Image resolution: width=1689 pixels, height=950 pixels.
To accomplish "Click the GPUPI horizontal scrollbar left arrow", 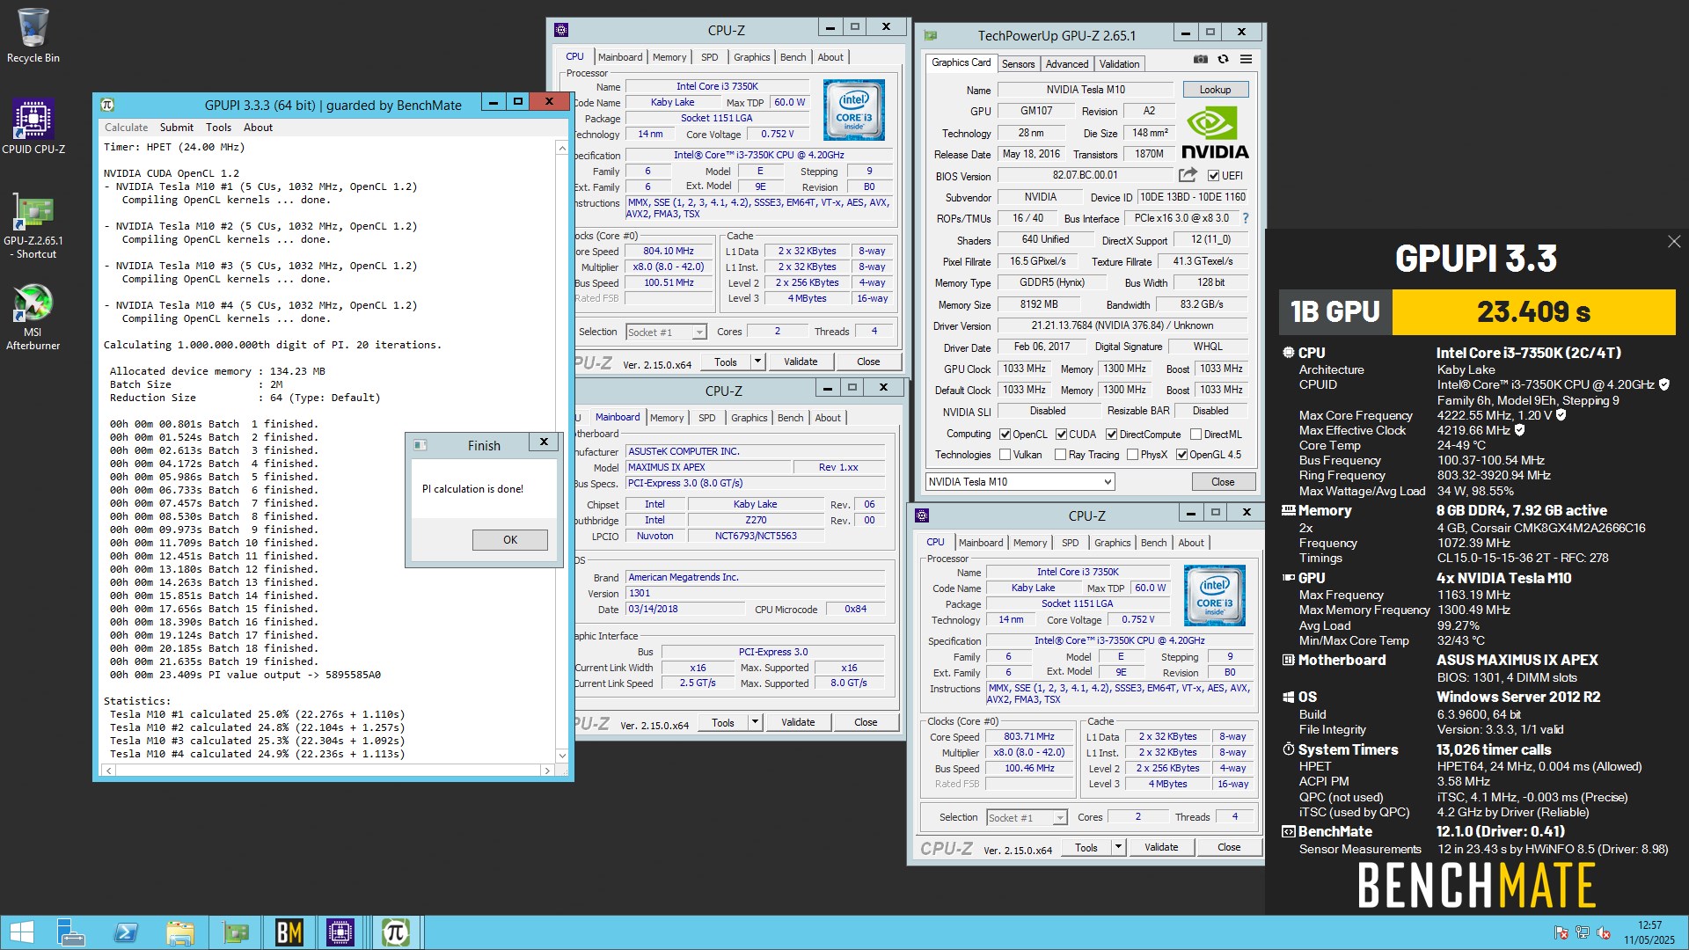I will coord(109,771).
